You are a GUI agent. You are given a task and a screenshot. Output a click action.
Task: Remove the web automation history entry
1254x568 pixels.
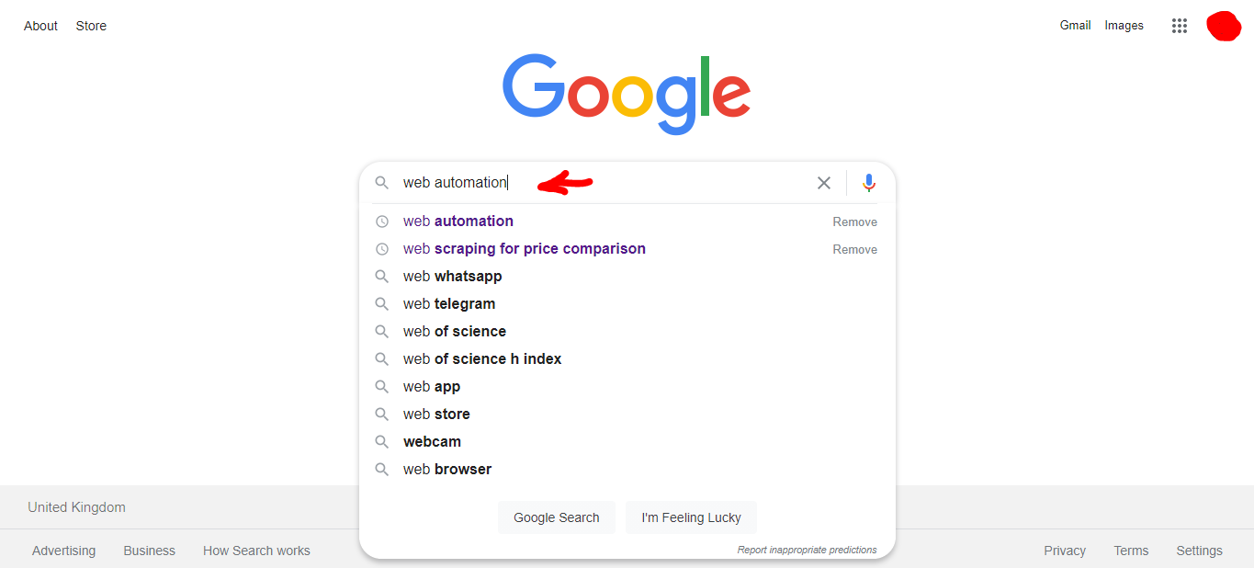(854, 222)
